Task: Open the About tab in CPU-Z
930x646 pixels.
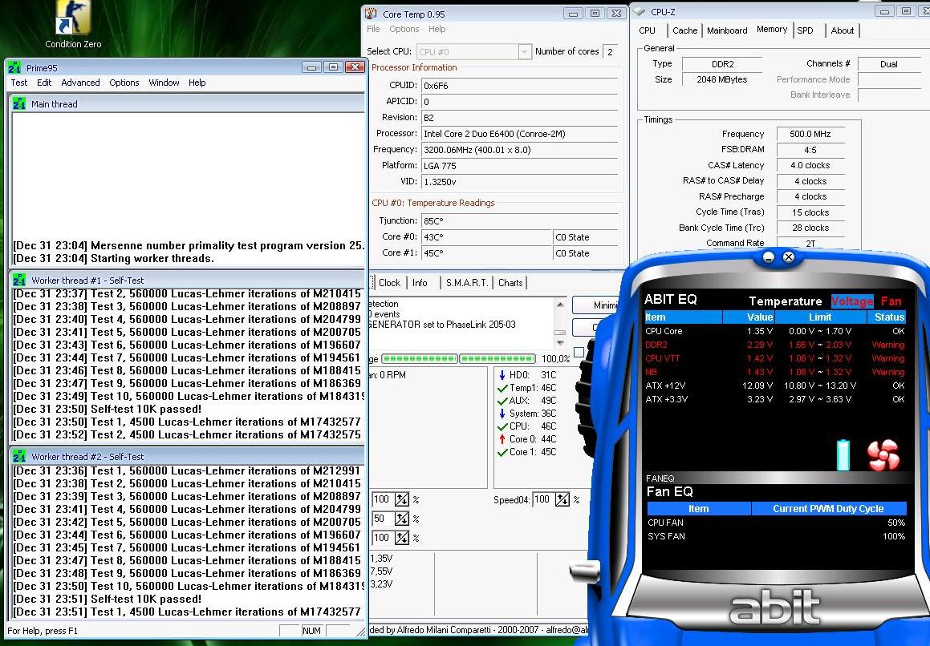Action: pos(843,30)
